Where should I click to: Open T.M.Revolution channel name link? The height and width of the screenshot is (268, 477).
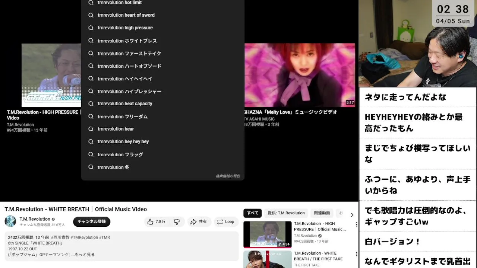coord(35,219)
